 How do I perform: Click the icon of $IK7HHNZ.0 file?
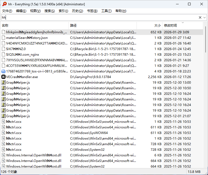3,49
